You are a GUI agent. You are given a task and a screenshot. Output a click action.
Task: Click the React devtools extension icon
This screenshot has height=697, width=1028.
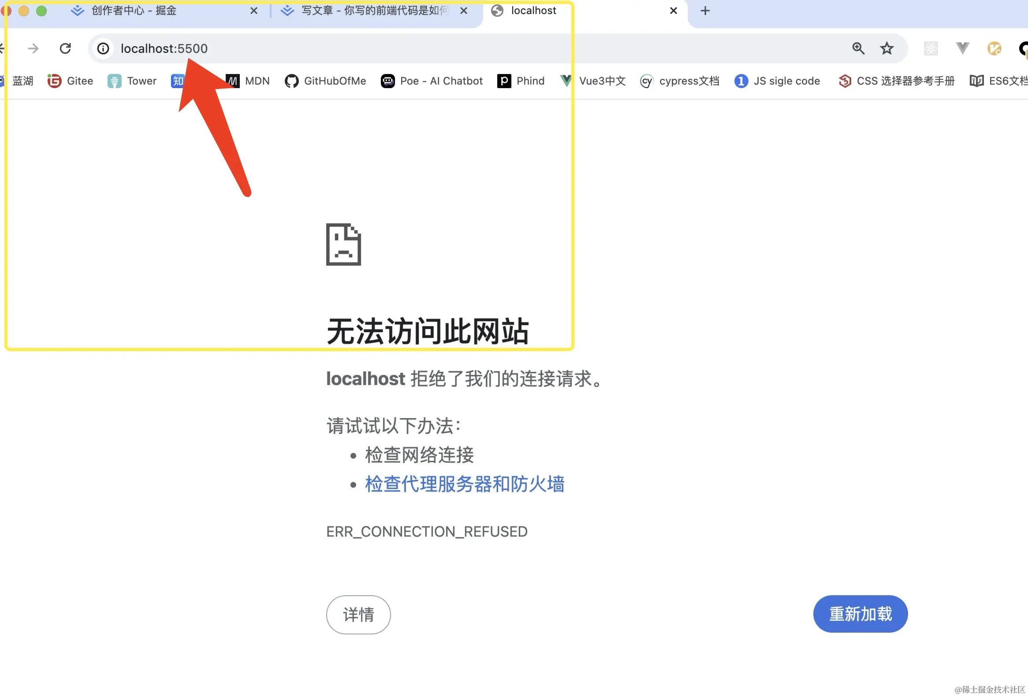click(931, 48)
